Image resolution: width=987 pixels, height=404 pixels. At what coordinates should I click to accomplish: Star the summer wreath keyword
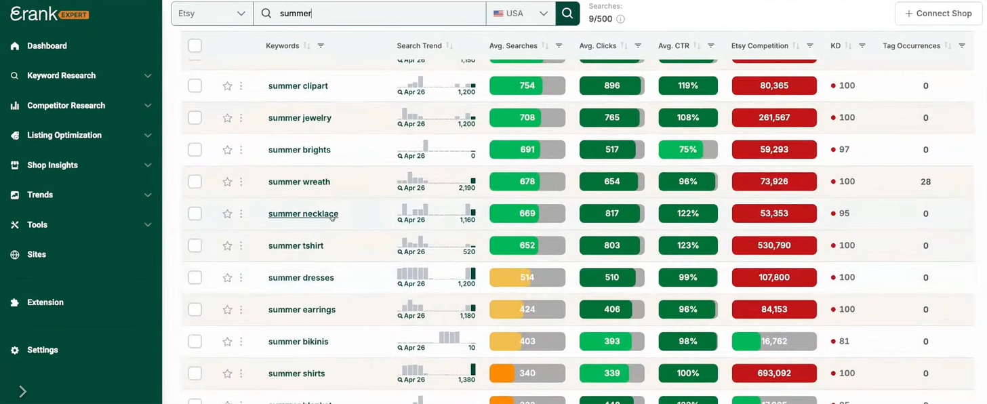click(x=227, y=182)
